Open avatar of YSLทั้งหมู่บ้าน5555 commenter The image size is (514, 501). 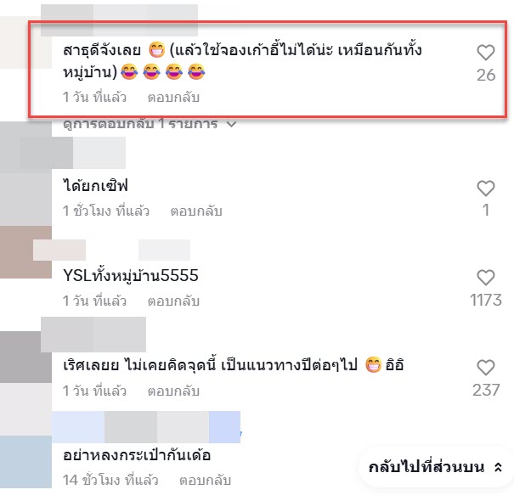[x=25, y=252]
